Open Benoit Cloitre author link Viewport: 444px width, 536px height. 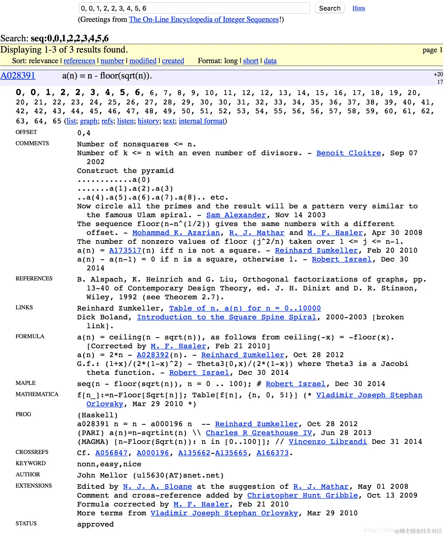tap(349, 153)
